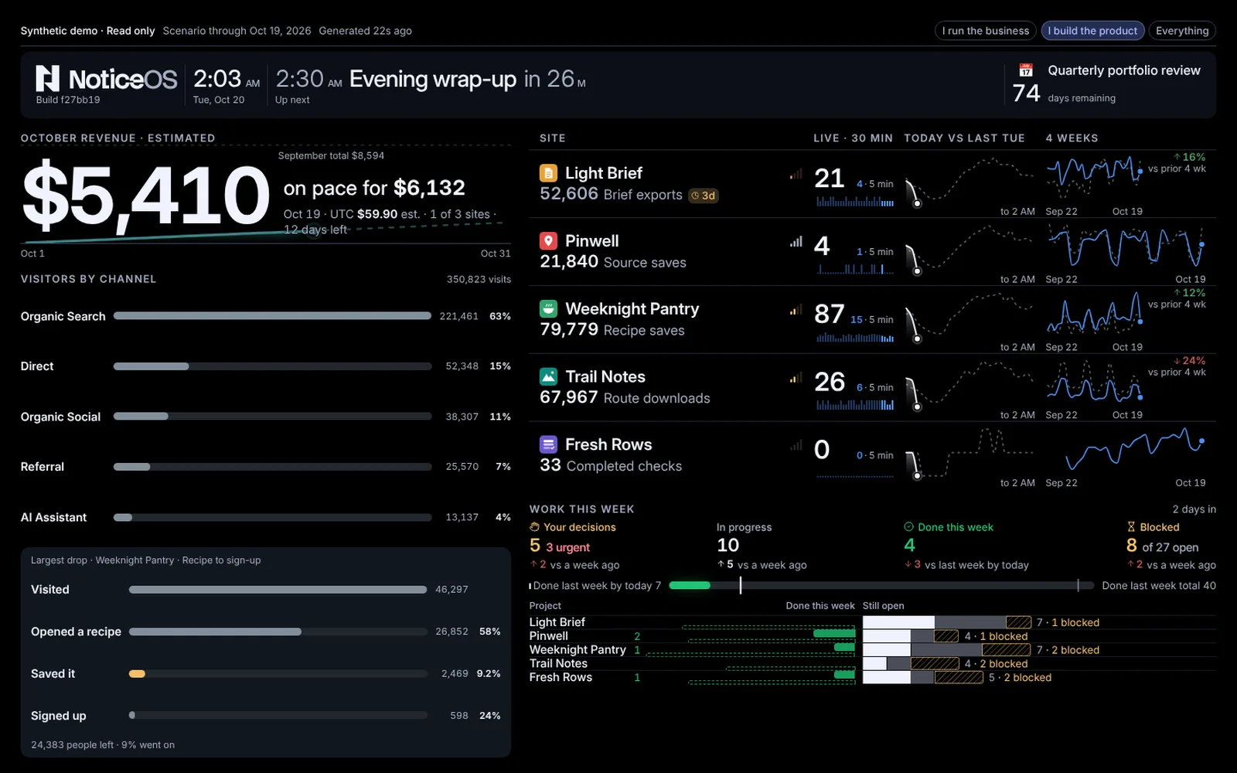Click the AI Assistant channel row
Image resolution: width=1237 pixels, height=773 pixels.
point(265,517)
